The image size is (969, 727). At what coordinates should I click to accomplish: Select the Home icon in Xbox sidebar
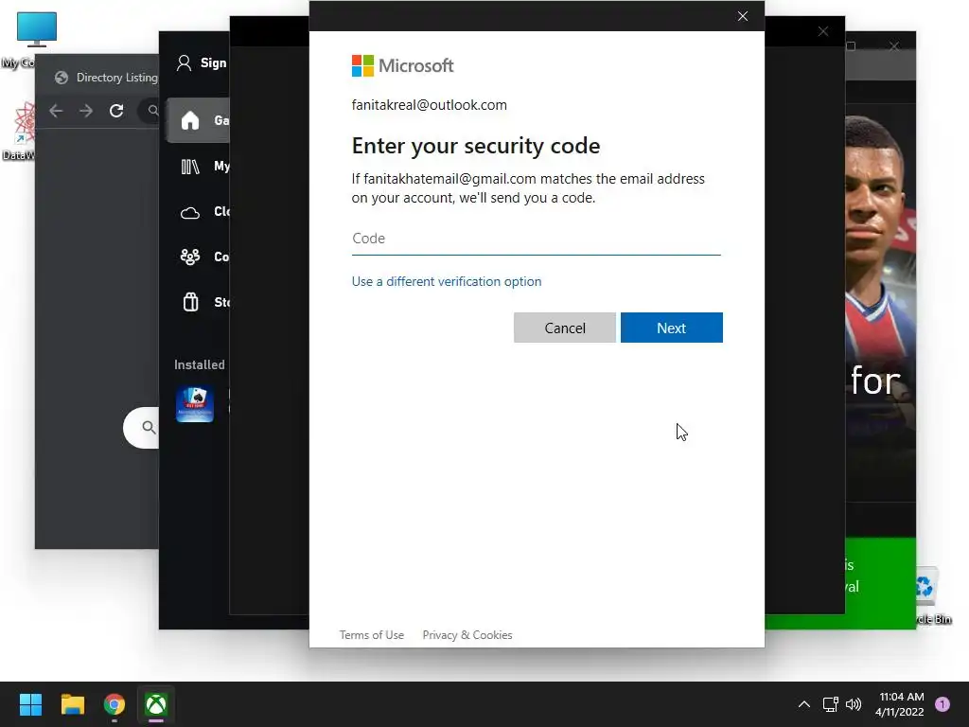pos(190,120)
